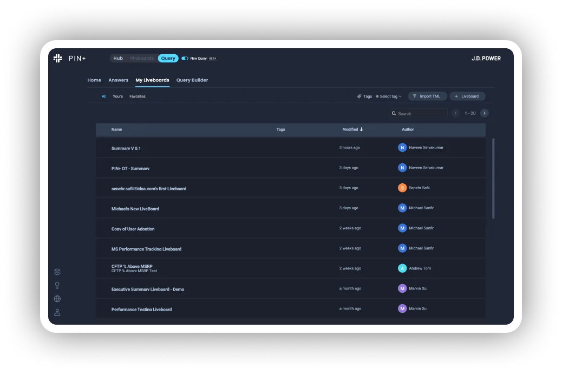Viewport: 562px width, 373px height.
Task: Open the Query Builder tab
Action: [x=192, y=80]
